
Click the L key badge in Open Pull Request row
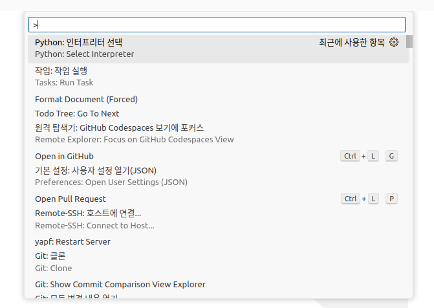coord(373,199)
